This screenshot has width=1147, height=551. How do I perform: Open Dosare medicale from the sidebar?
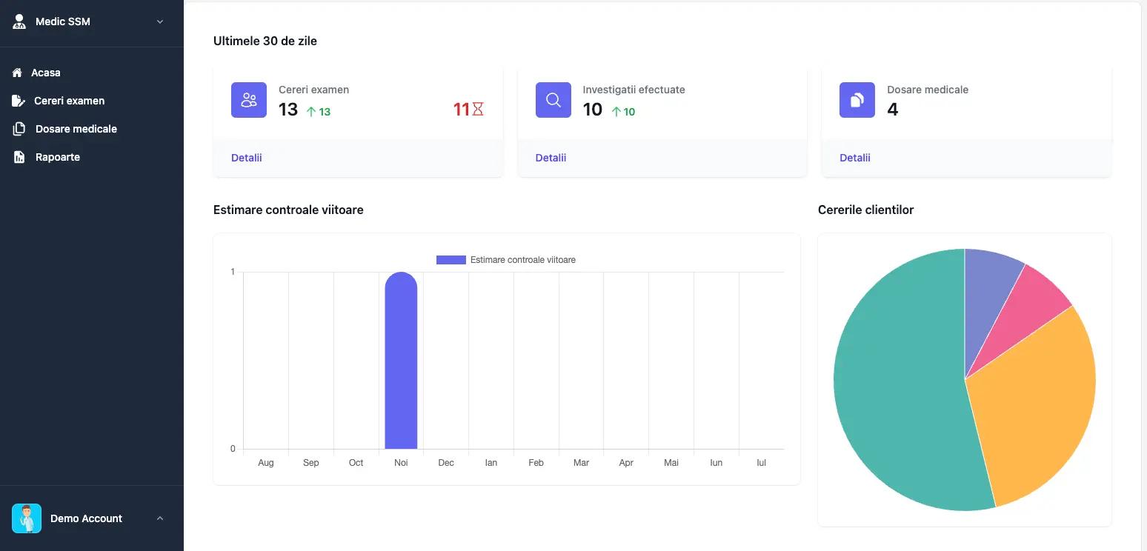coord(76,129)
